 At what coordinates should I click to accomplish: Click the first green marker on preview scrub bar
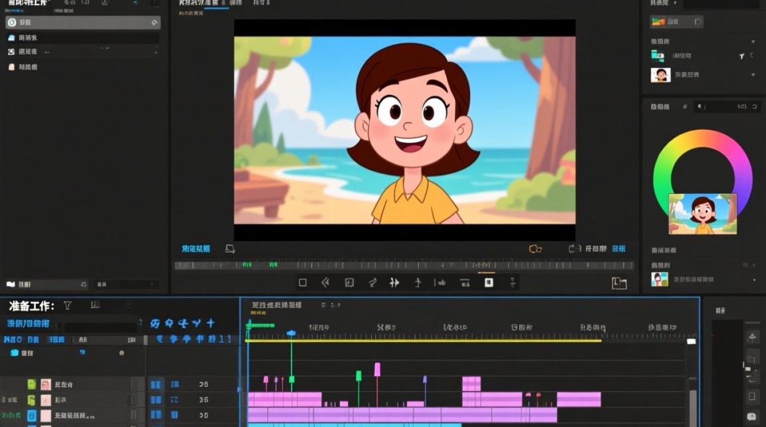pyautogui.click(x=247, y=265)
